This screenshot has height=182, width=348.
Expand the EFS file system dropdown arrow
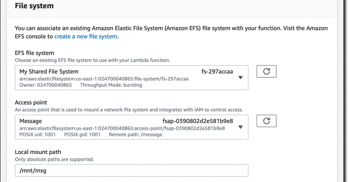241,78
